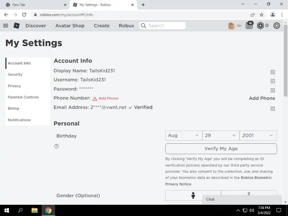Click the scrollbar down arrow

coord(285,202)
